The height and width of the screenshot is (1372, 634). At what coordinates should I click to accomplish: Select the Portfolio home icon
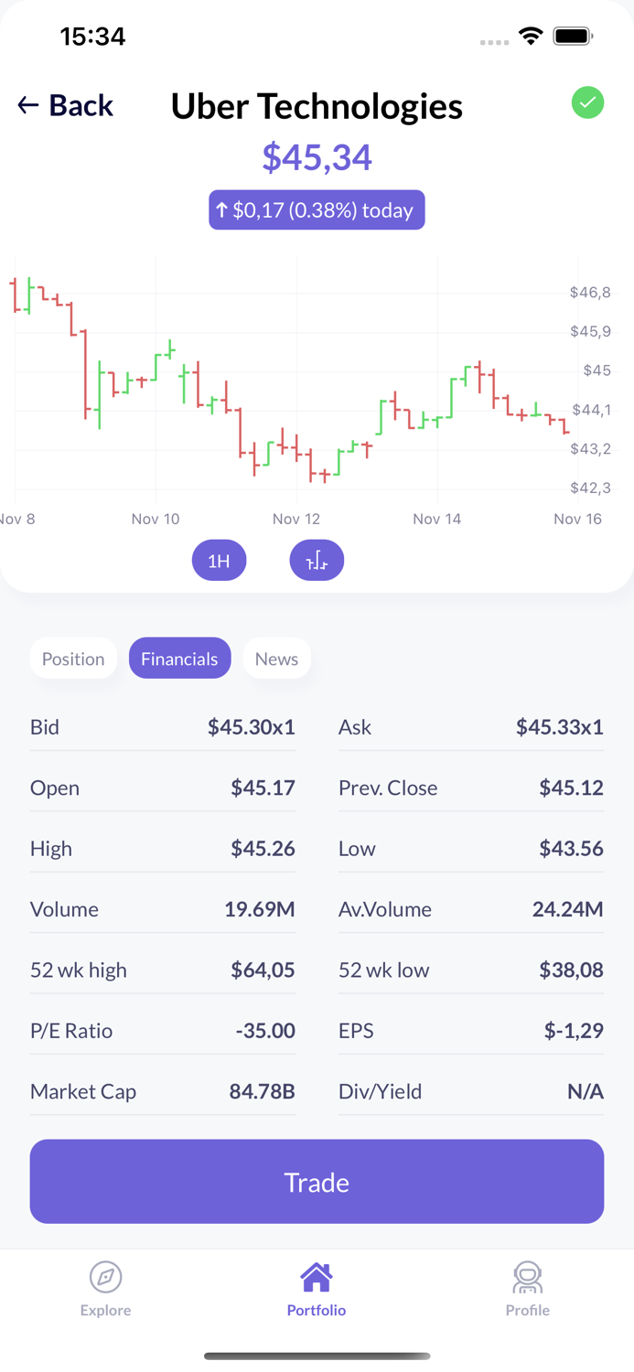pos(317,1274)
